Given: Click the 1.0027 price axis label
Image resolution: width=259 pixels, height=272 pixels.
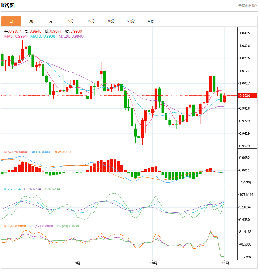Looking at the screenshot, I should [245, 83].
